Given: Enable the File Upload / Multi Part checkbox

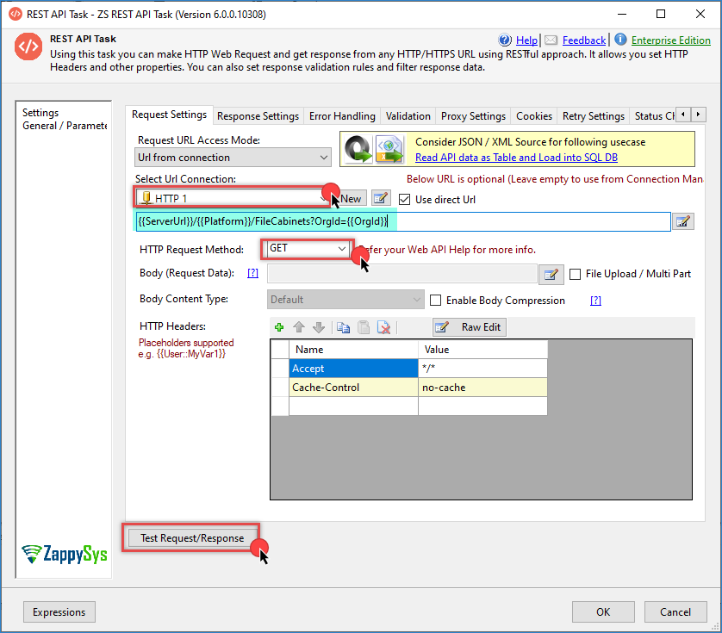Looking at the screenshot, I should point(576,274).
